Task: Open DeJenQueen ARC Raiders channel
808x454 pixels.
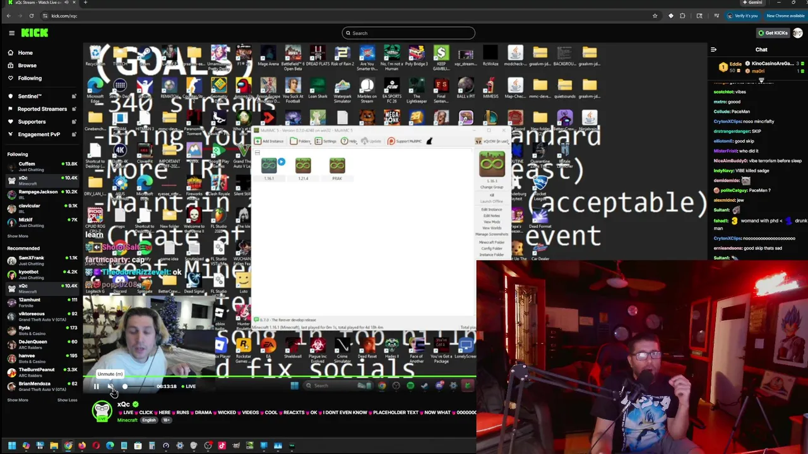Action: (42, 344)
